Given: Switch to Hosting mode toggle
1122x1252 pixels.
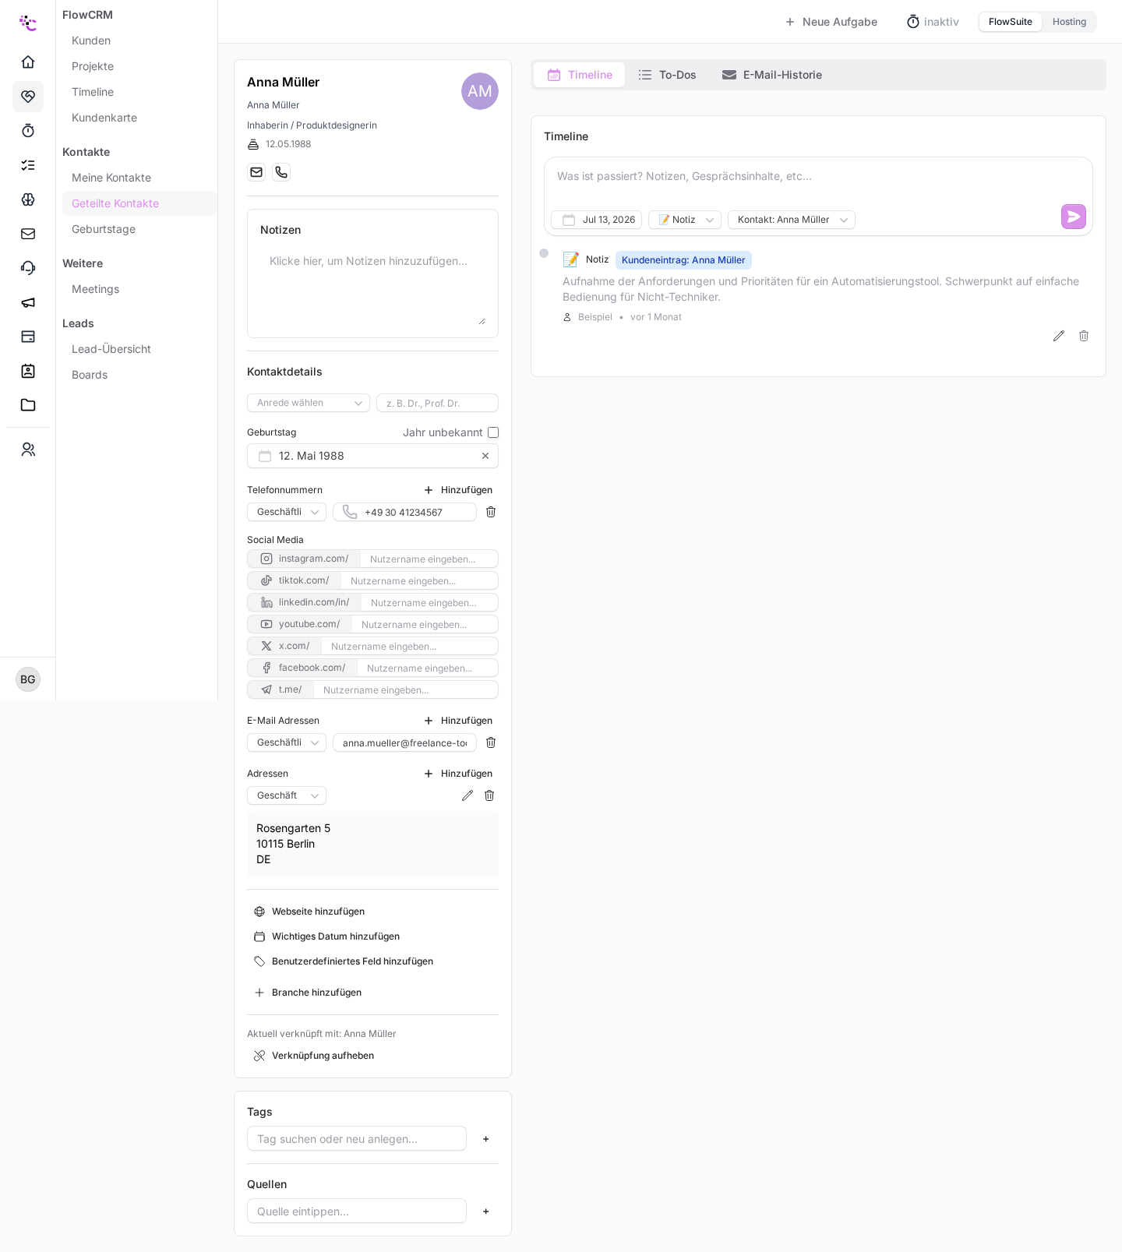Looking at the screenshot, I should pyautogui.click(x=1069, y=22).
